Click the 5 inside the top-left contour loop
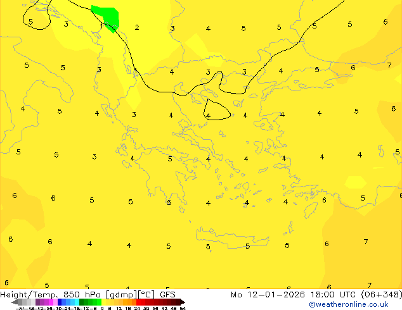Screen dimensions: 402x310 coord(31,22)
